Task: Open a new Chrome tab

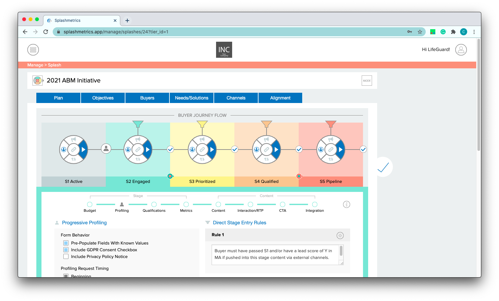Action: tap(127, 21)
